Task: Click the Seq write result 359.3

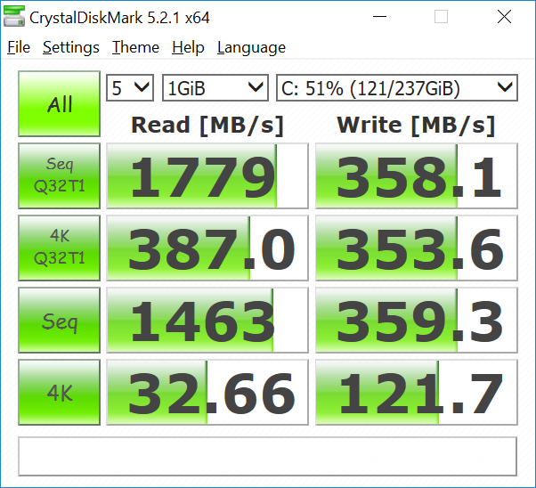Action: 417,320
